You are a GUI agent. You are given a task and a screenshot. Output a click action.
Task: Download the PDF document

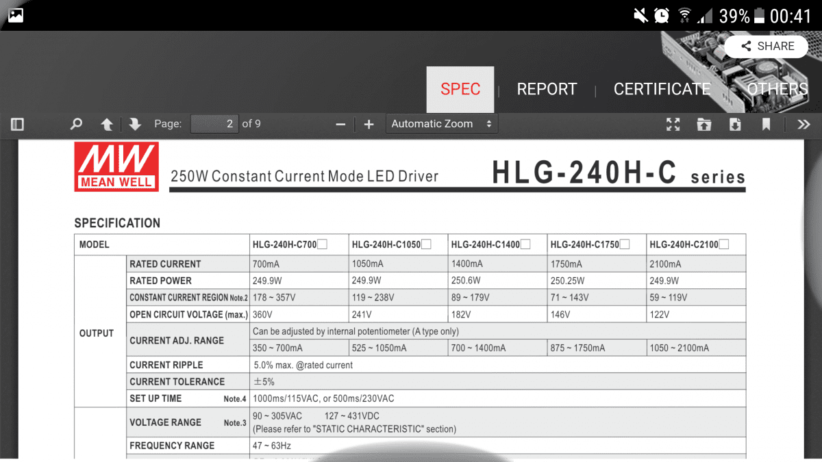click(735, 124)
